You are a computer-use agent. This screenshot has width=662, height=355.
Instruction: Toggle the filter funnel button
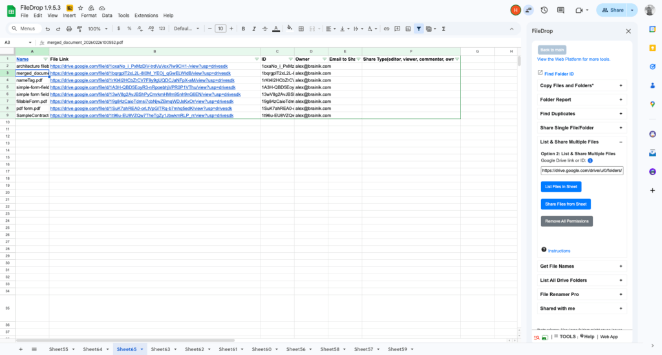click(x=419, y=28)
